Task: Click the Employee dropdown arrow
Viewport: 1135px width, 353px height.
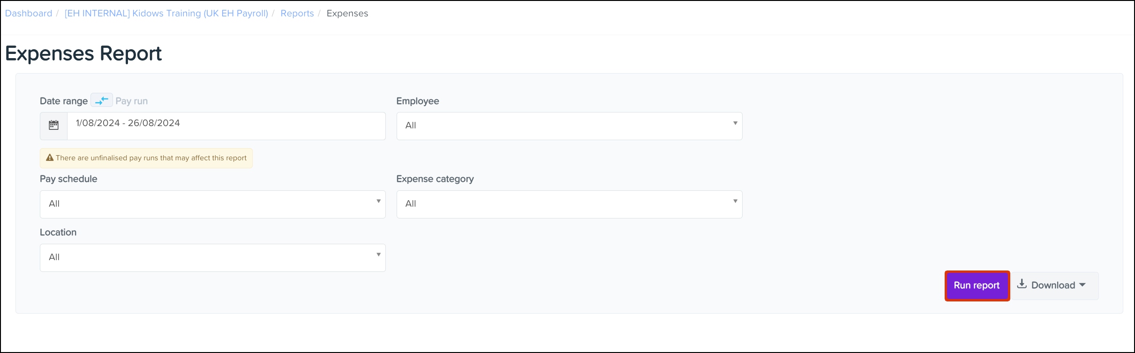Action: click(735, 123)
